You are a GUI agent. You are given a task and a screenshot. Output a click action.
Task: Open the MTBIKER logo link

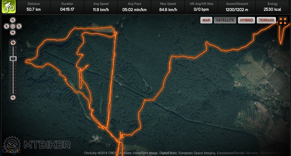tap(37, 144)
